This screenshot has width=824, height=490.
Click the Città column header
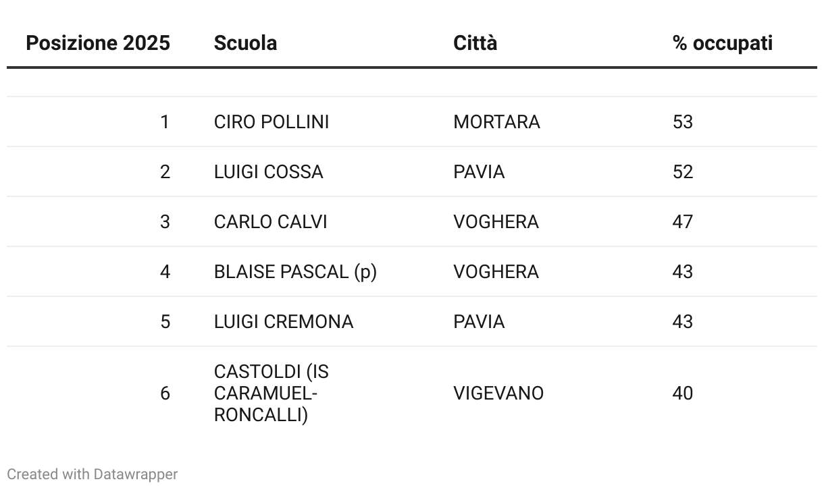coord(475,43)
